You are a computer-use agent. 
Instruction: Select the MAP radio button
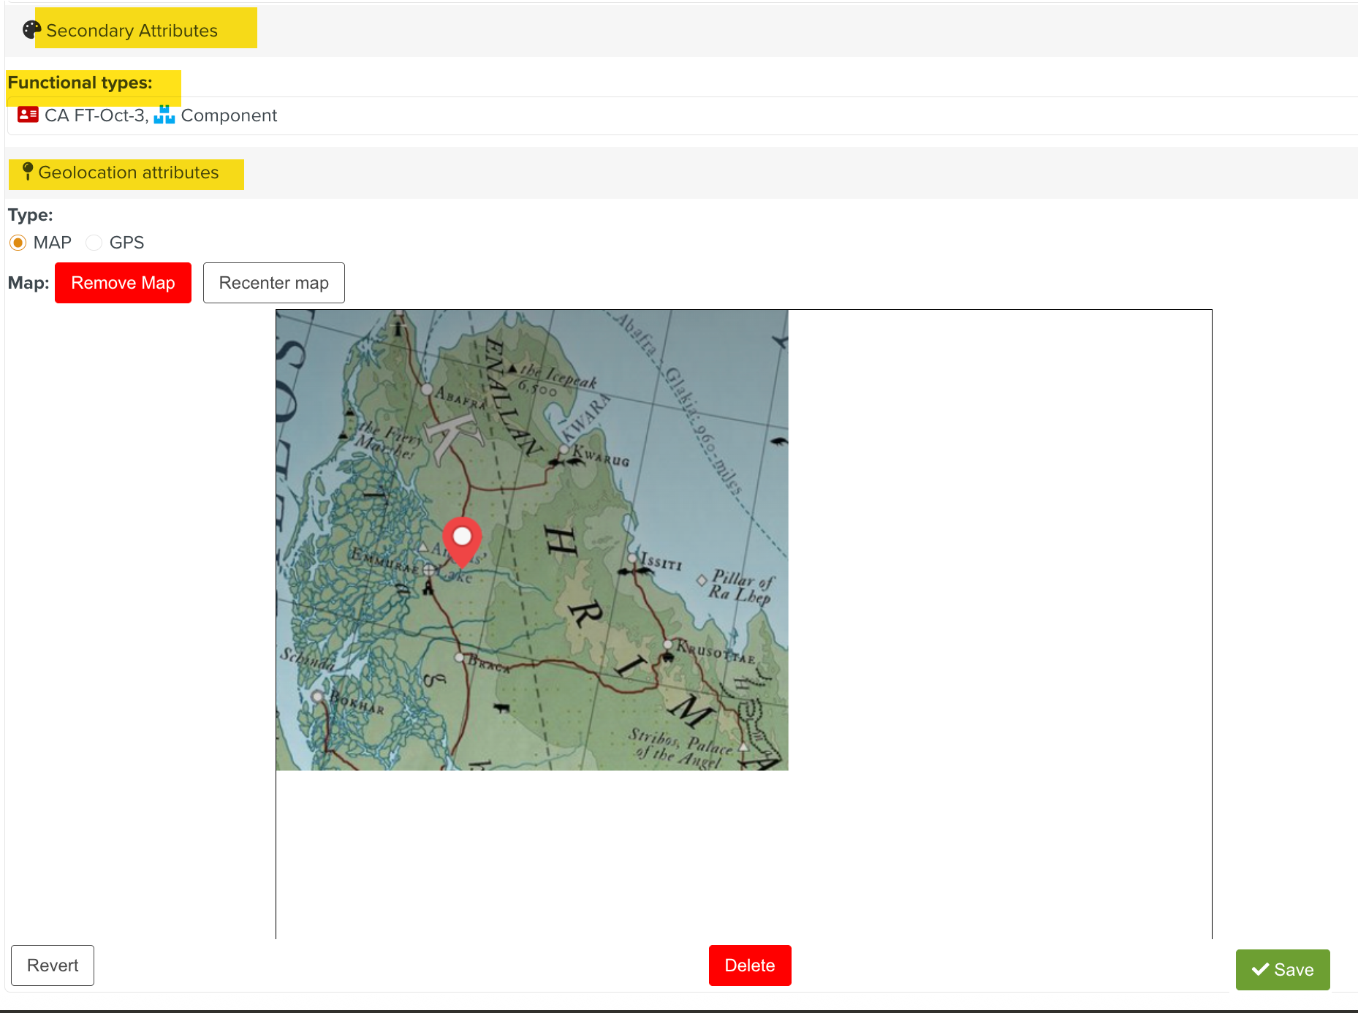(x=18, y=243)
